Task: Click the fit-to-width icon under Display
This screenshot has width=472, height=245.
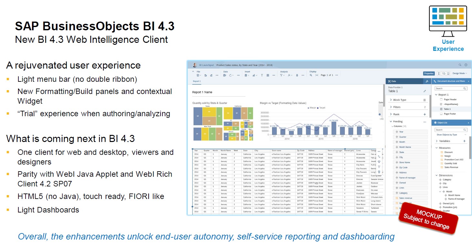Action: click(x=317, y=75)
